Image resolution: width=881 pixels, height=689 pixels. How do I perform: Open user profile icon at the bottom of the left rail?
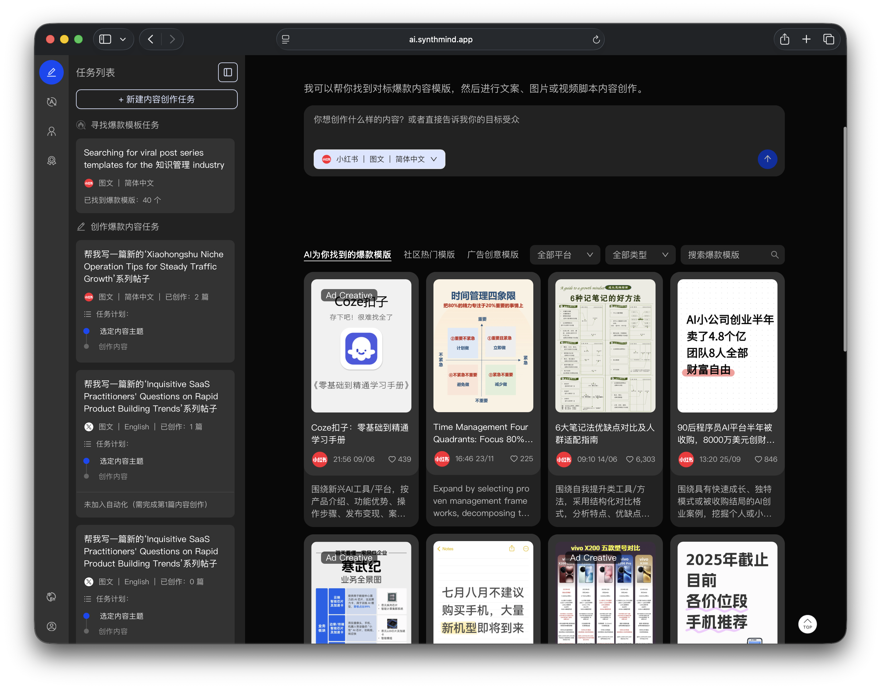click(51, 626)
